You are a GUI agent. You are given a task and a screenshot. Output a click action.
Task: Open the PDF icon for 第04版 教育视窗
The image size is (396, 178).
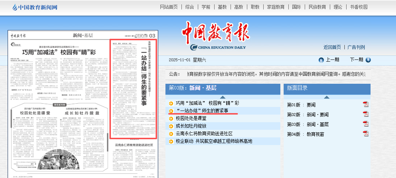365,134
